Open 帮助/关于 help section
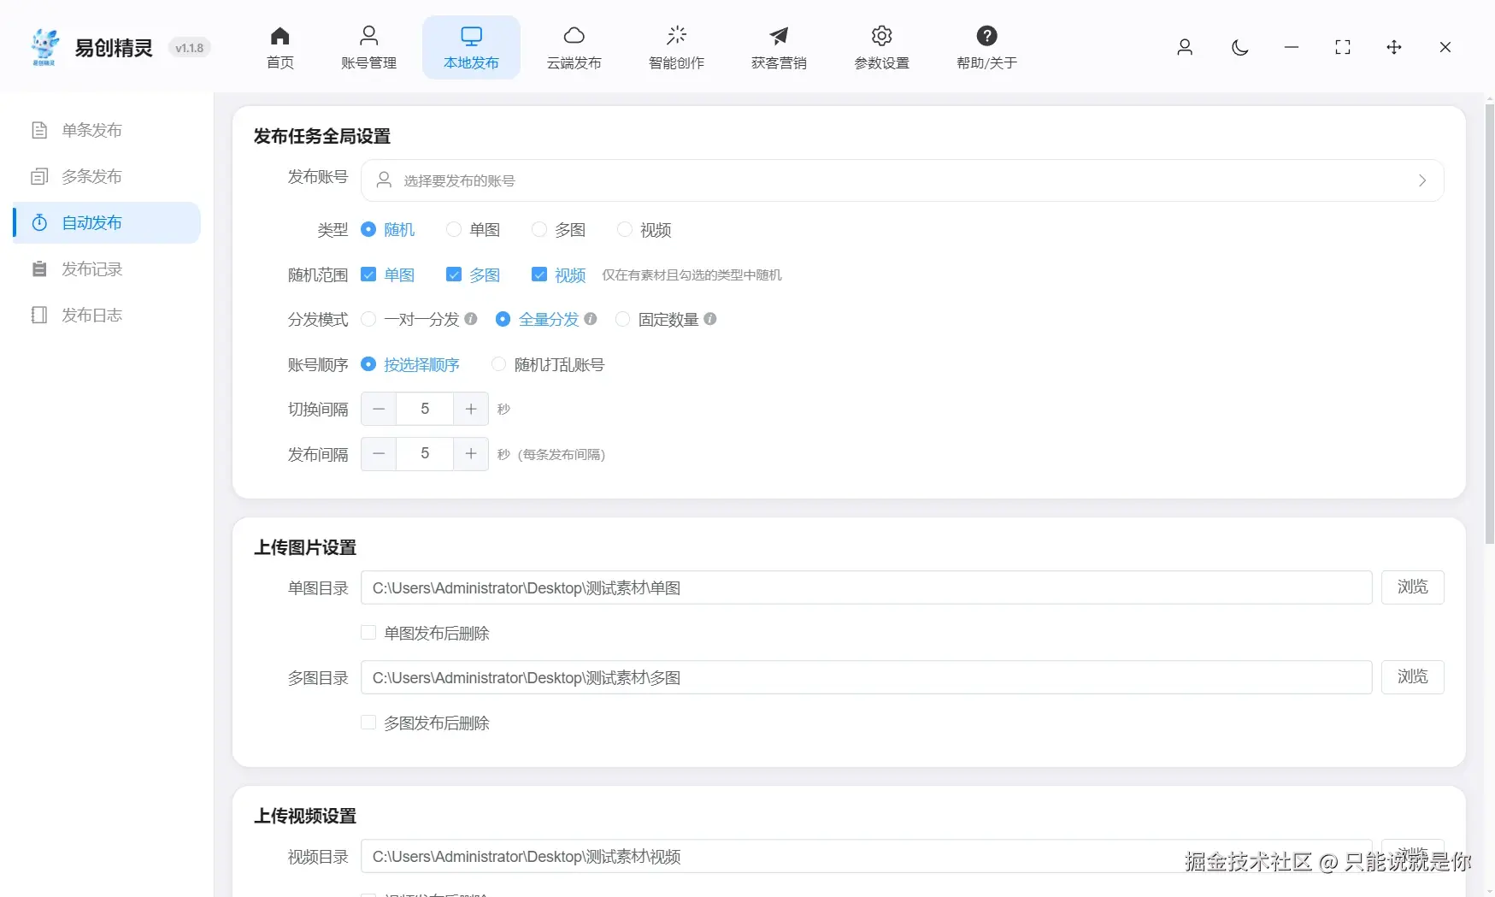 pos(986,47)
